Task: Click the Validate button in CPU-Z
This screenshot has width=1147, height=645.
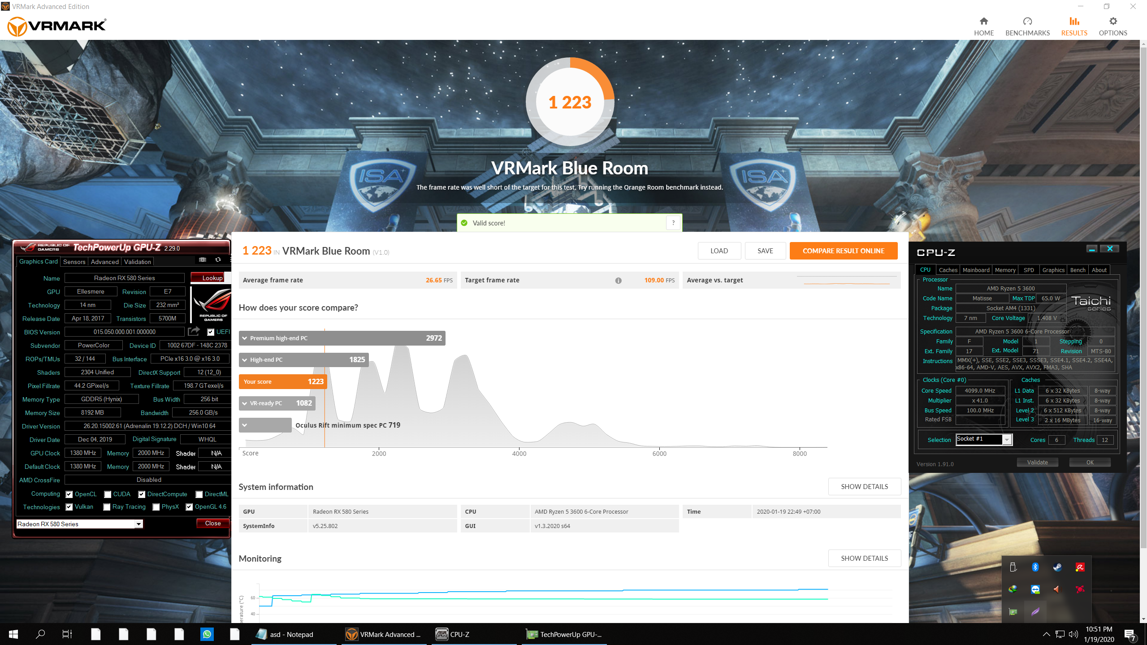Action: click(1037, 462)
